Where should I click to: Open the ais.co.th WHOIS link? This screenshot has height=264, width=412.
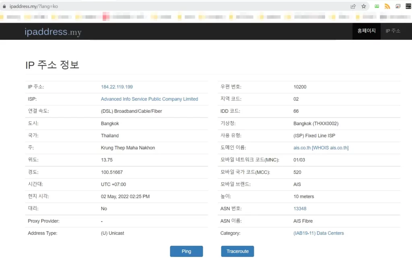click(321, 148)
